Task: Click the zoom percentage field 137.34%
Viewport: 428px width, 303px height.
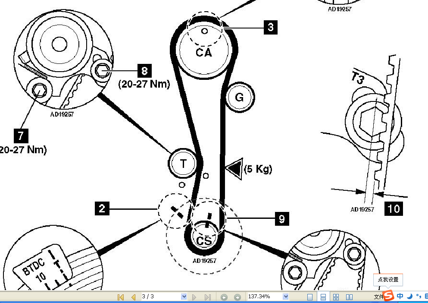Action: 265,297
